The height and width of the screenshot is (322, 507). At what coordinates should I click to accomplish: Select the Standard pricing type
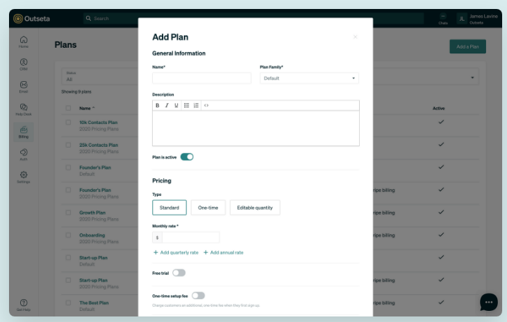tap(169, 208)
